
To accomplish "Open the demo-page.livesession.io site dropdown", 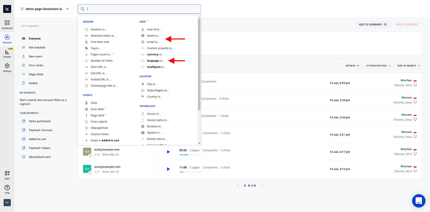I will [x=45, y=9].
